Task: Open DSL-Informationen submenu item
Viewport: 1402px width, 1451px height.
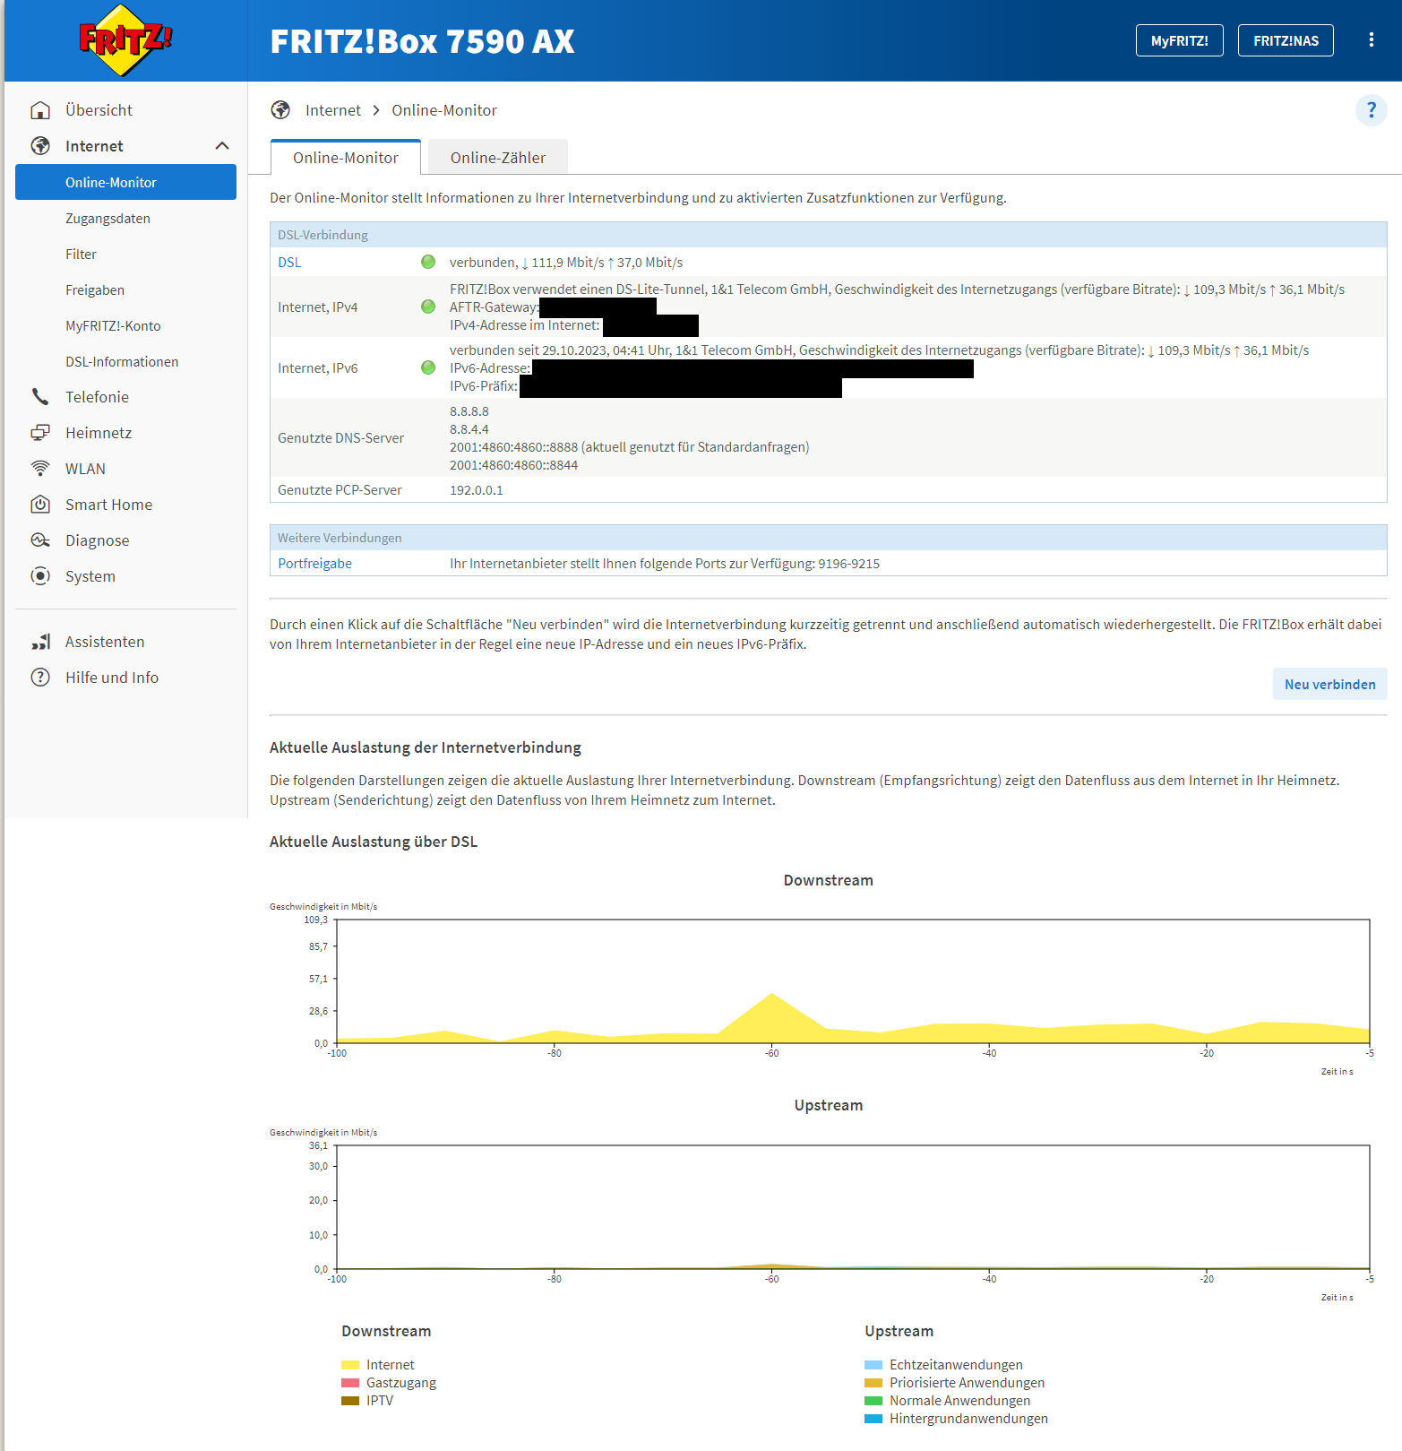Action: click(x=122, y=362)
